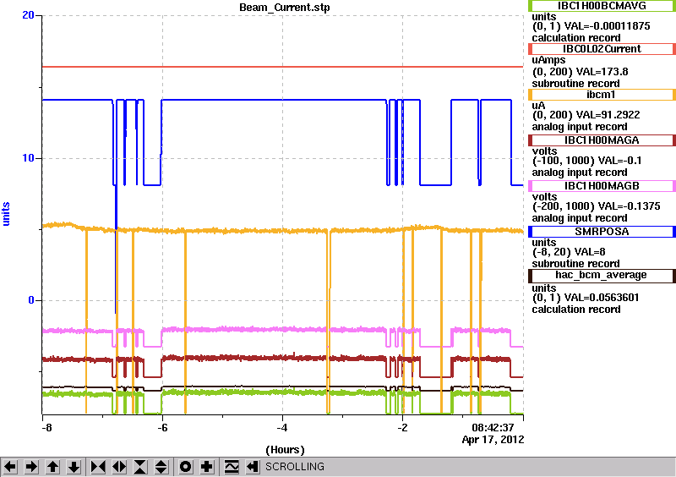This screenshot has height=477, width=676.
Task: Click the x-axis label -8
Action: point(46,428)
